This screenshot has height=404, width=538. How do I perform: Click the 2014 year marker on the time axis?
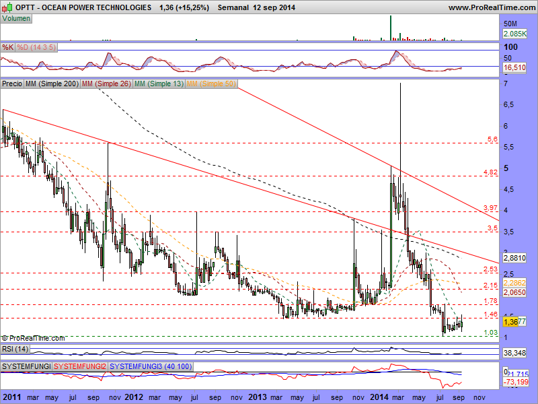(379, 397)
